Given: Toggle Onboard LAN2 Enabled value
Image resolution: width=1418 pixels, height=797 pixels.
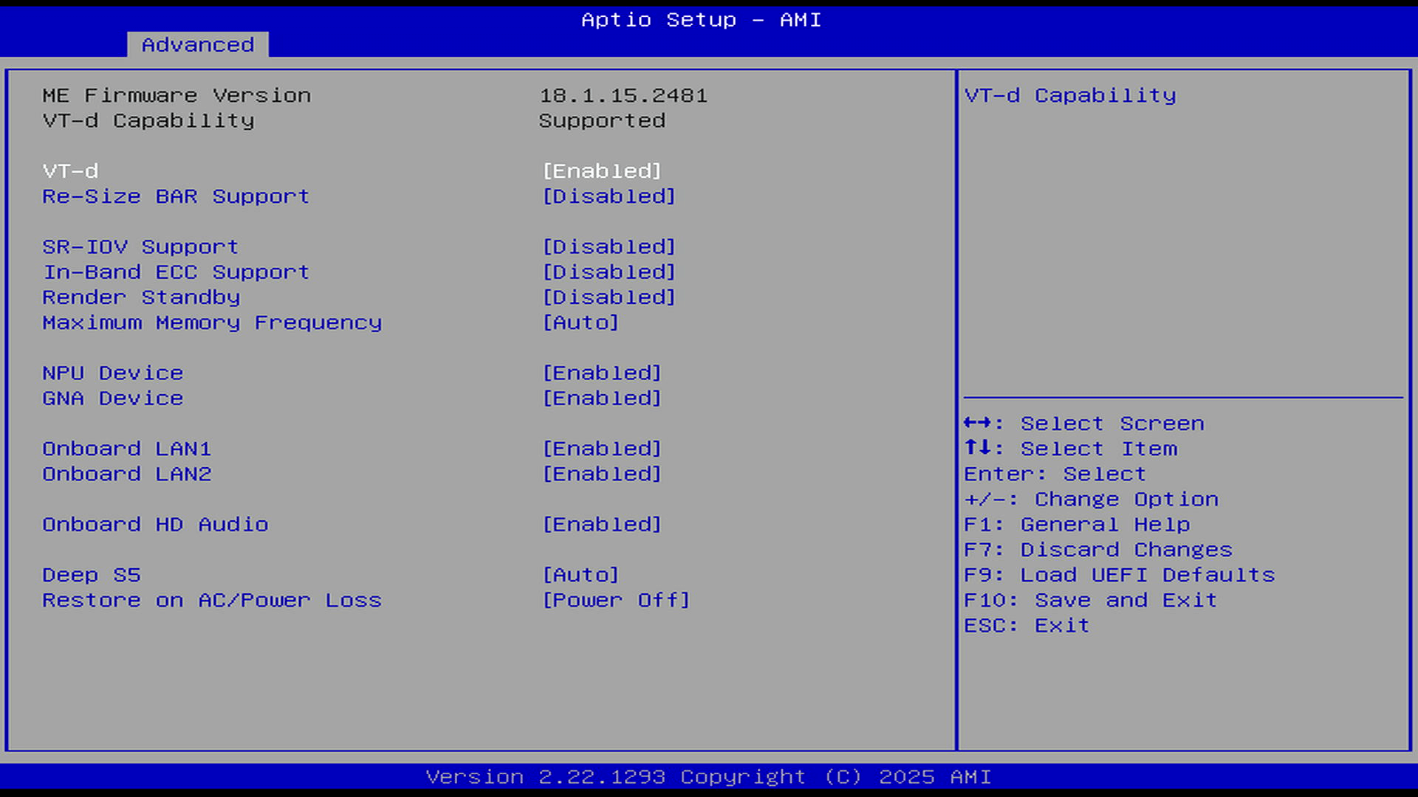Looking at the screenshot, I should (601, 474).
